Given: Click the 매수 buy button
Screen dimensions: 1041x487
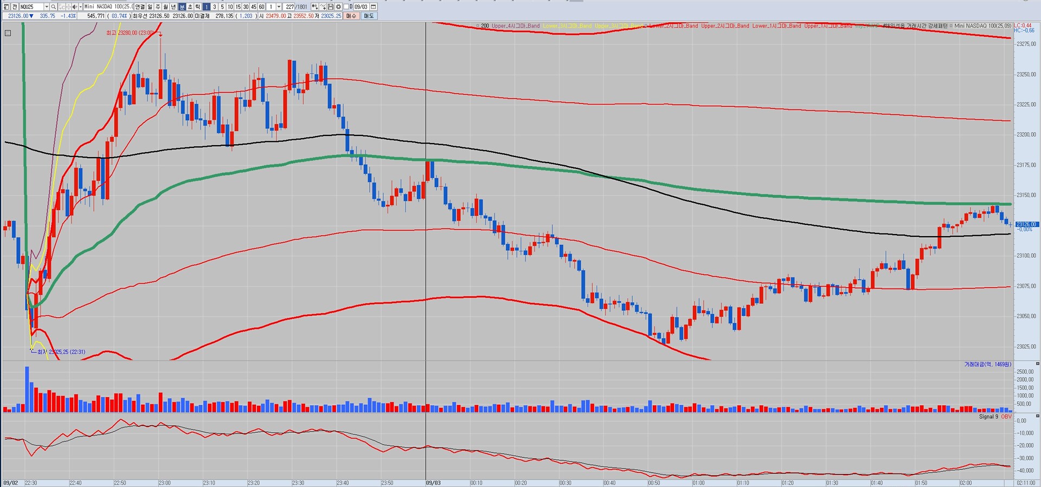Looking at the screenshot, I should [x=351, y=16].
